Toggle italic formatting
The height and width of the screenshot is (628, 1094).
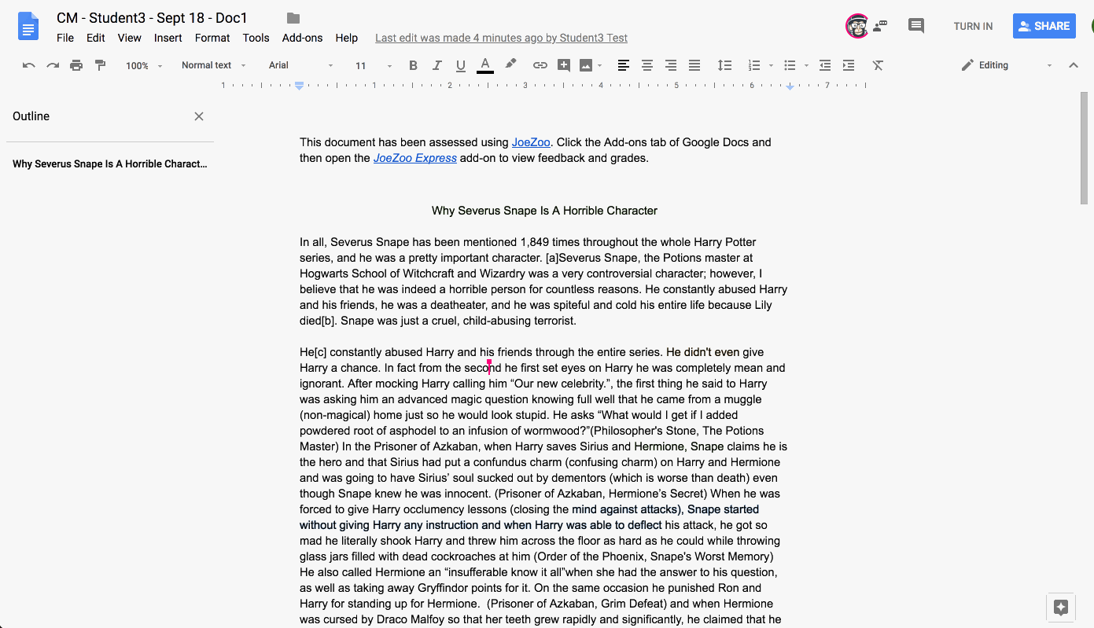pos(437,65)
